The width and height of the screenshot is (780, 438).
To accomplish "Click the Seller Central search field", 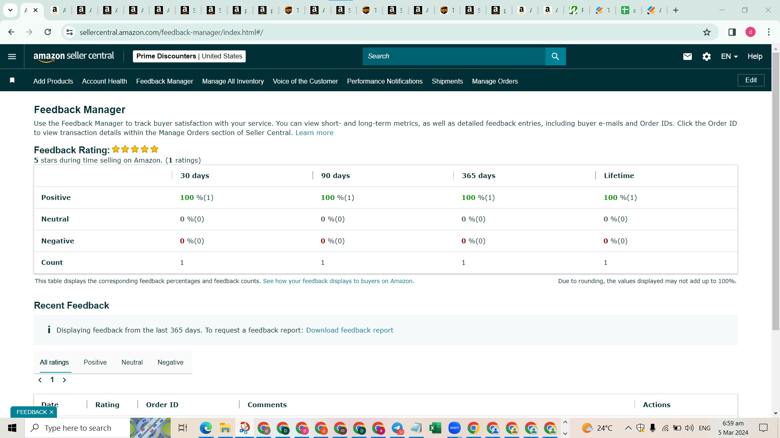I will 454,56.
